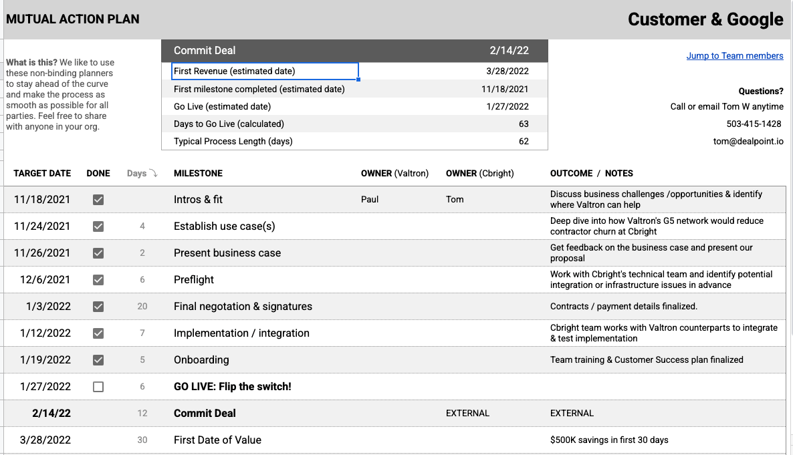
Task: Click the MUTUAL ACTION PLAN title
Action: [73, 19]
